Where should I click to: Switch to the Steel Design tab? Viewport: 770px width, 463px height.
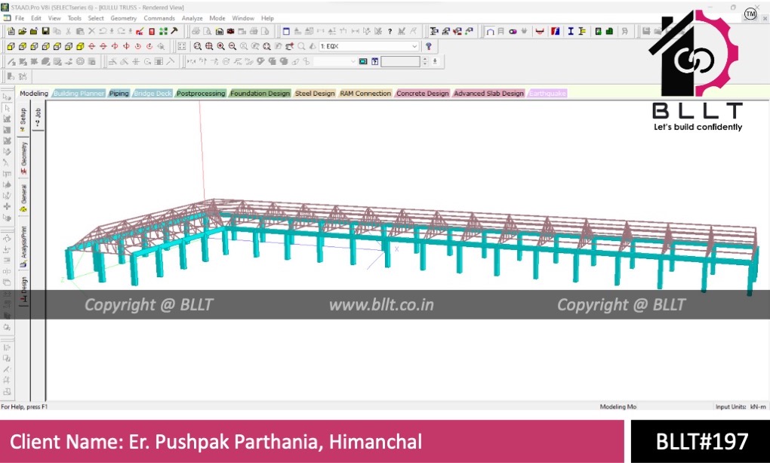(x=315, y=94)
